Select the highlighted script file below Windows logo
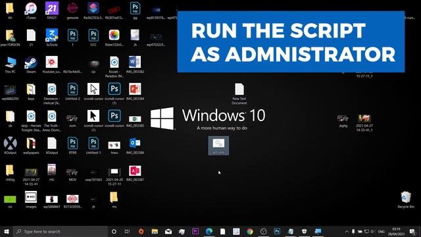The height and width of the screenshot is (237, 421). pyautogui.click(x=218, y=145)
